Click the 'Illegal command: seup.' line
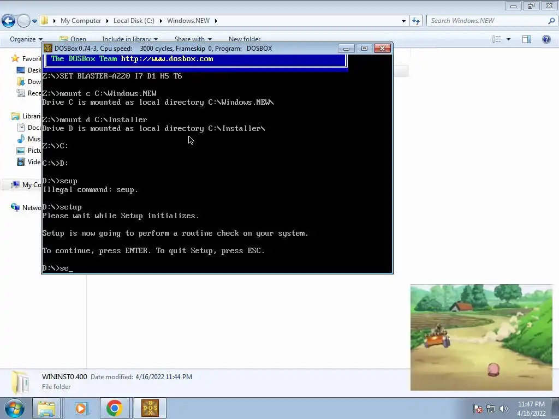 tap(90, 189)
